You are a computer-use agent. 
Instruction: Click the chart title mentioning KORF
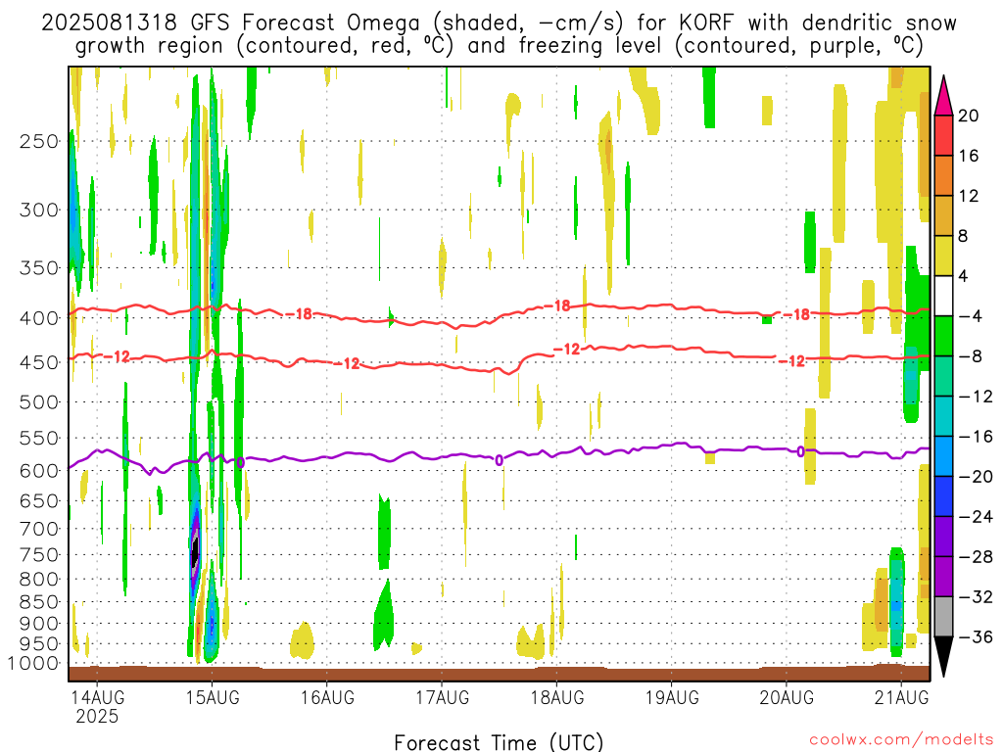499,34
